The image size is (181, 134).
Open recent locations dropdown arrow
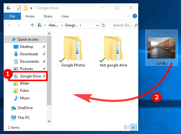[x=26, y=25]
